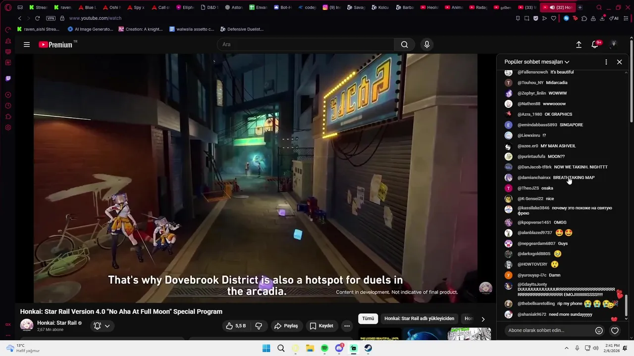Go to YouTube Premium home logo
The image size is (634, 356).
55,44
